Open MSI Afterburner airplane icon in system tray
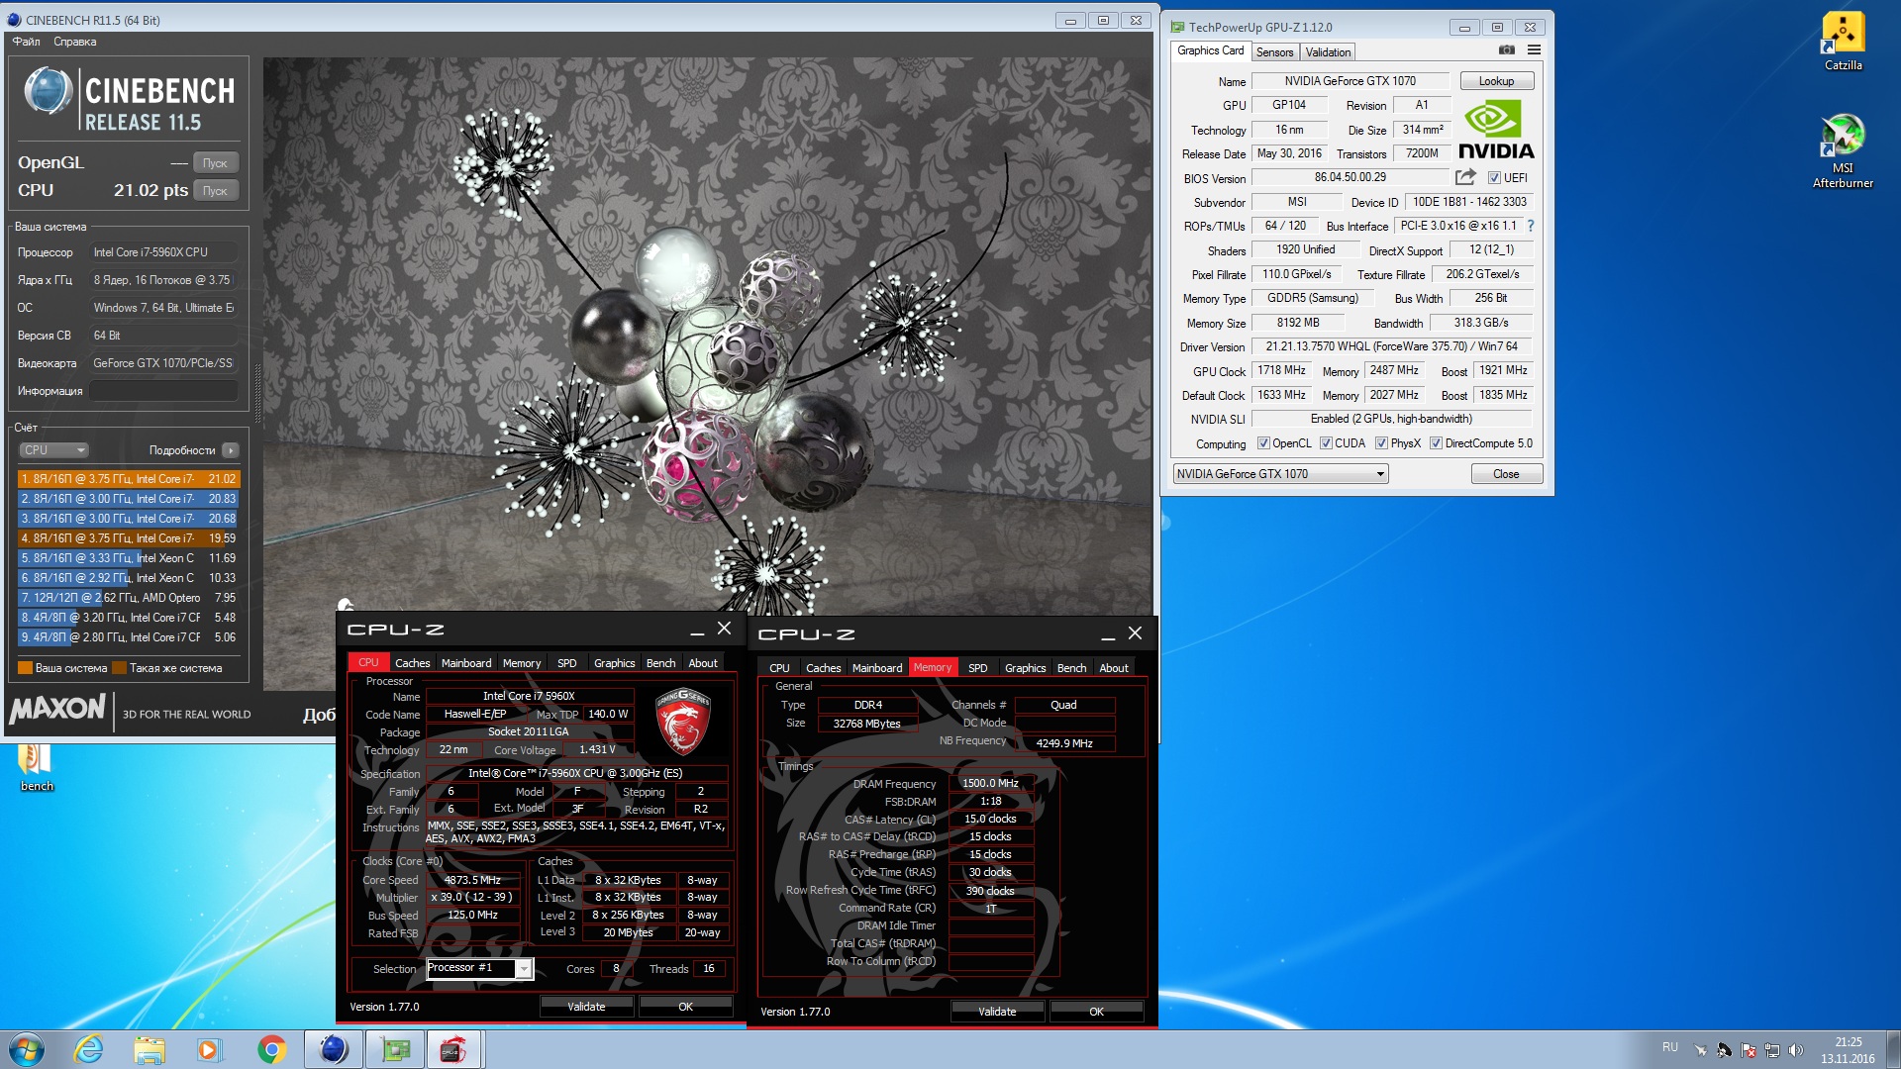This screenshot has width=1901, height=1069. [1700, 1050]
